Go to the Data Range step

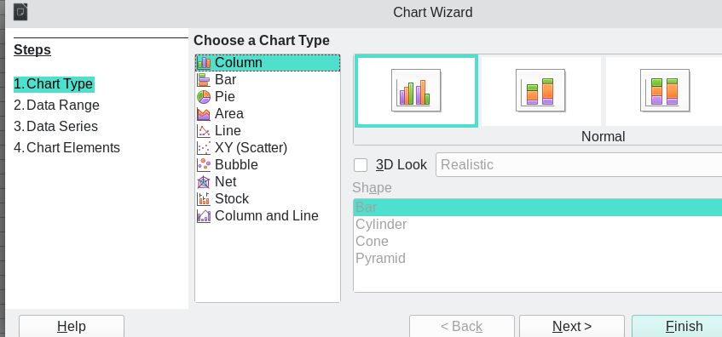tap(56, 106)
